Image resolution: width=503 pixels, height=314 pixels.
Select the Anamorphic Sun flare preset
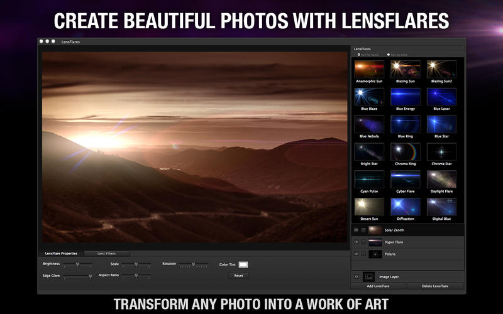[369, 69]
